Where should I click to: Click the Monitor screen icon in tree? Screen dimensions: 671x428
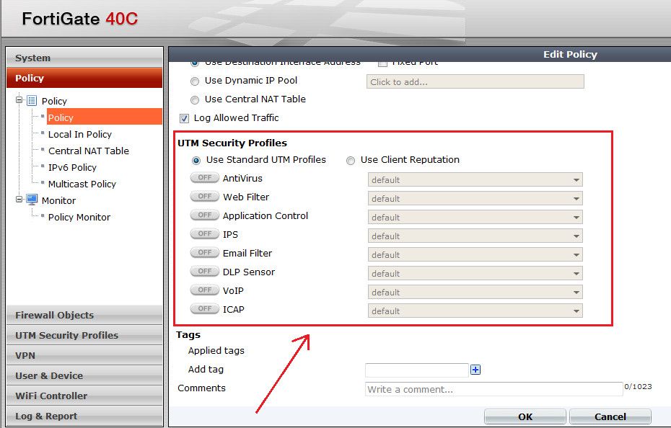click(32, 200)
